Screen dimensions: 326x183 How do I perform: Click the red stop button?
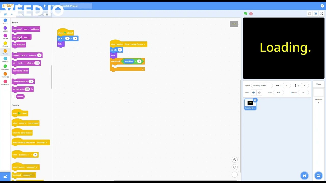click(x=251, y=14)
